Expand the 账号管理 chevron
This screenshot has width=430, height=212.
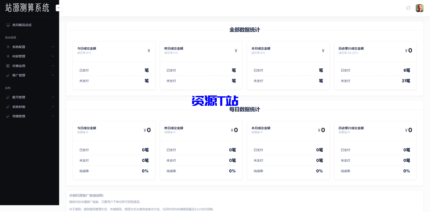pyautogui.click(x=53, y=97)
